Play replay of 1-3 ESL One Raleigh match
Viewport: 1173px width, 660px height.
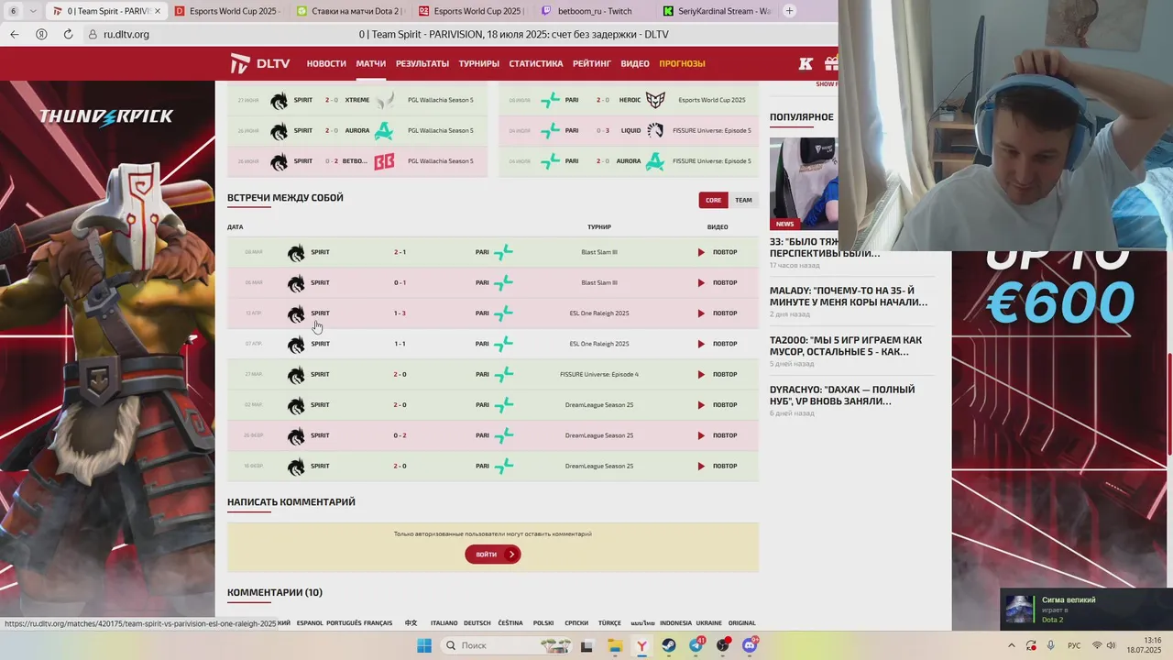(x=717, y=313)
